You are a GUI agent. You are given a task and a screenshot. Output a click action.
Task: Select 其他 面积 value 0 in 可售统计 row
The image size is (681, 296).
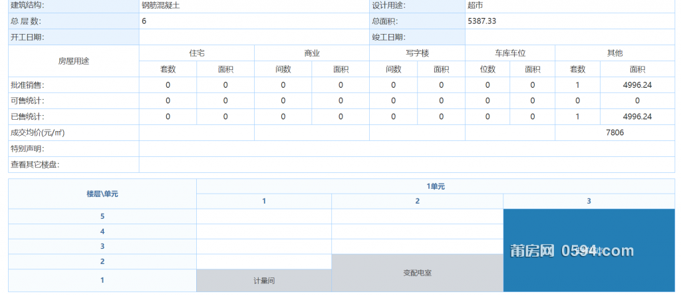pyautogui.click(x=638, y=101)
